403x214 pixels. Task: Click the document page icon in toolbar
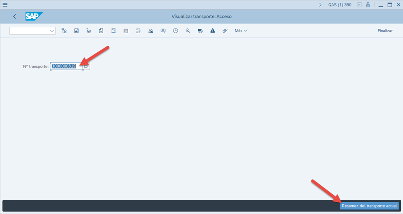[x=101, y=31]
